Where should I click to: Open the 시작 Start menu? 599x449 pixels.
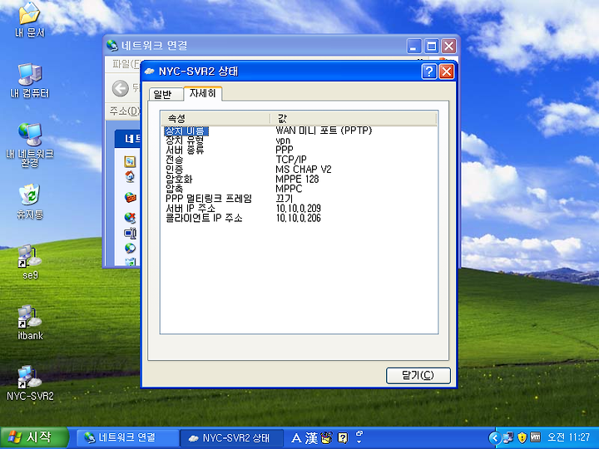click(x=34, y=437)
